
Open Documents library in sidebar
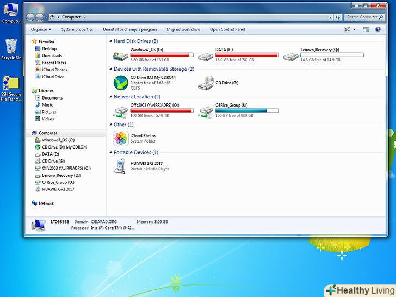pos(52,98)
